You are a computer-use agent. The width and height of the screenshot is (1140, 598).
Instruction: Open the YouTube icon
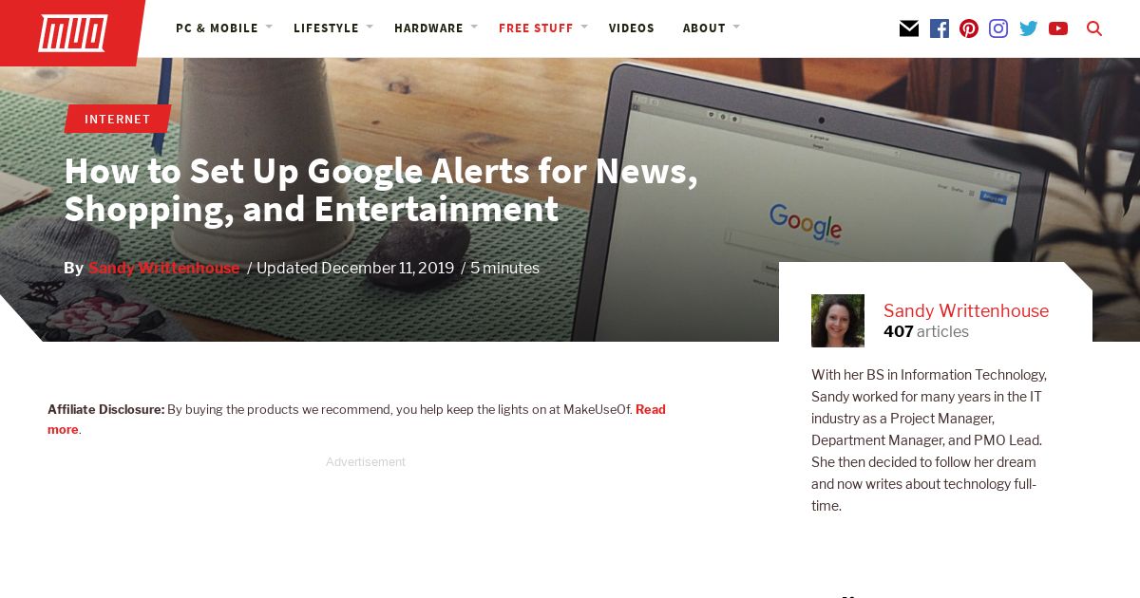(x=1058, y=28)
